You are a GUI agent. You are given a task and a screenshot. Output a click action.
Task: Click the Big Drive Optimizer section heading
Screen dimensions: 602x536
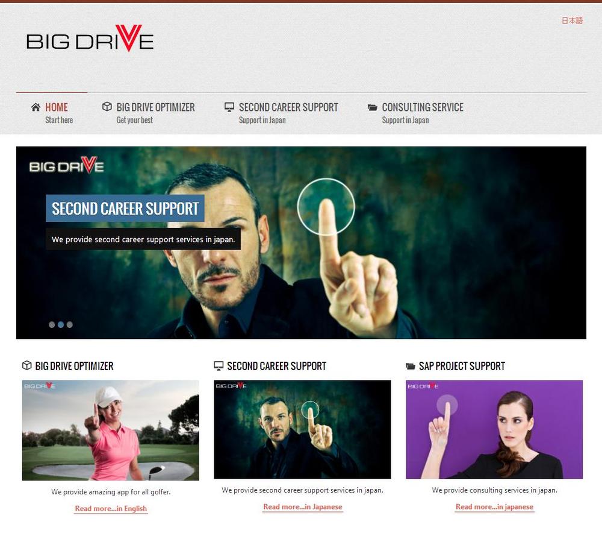74,366
